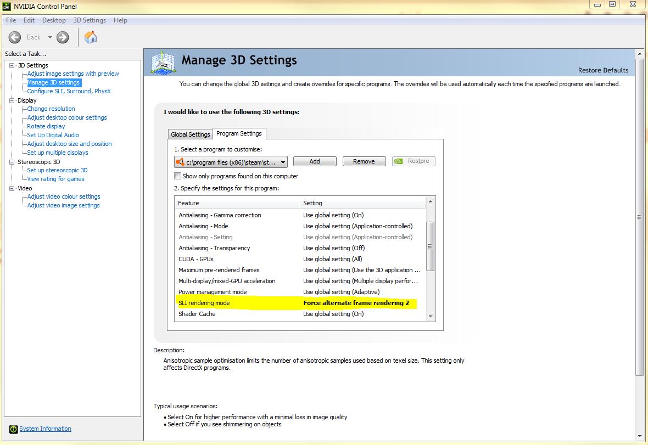Click CUDA Use global setting (All) value
Screen dimensions: 648x445
(x=333, y=259)
